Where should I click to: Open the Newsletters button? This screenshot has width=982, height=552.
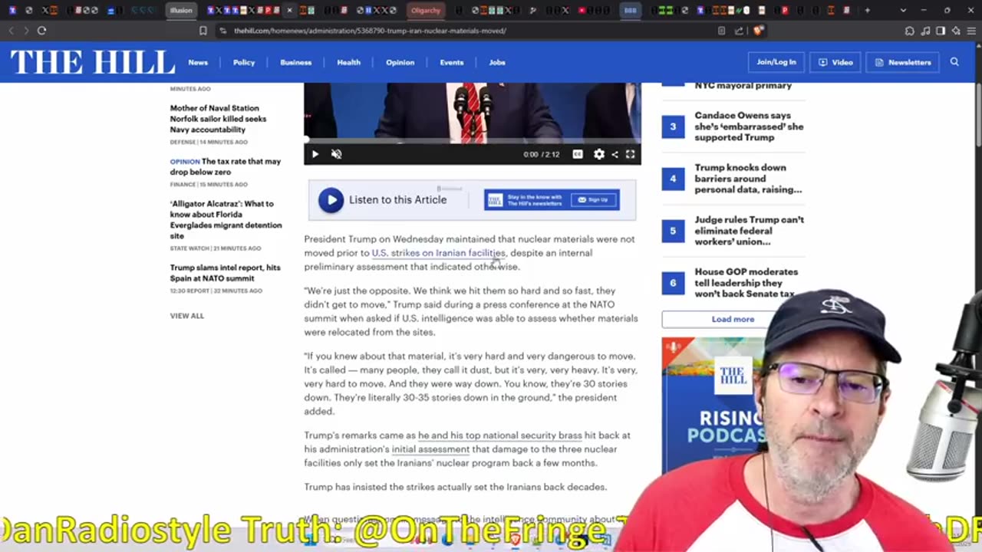tap(902, 62)
